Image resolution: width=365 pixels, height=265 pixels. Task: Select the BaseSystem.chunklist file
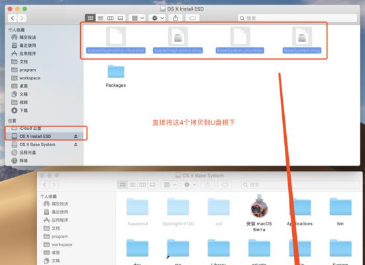(240, 40)
